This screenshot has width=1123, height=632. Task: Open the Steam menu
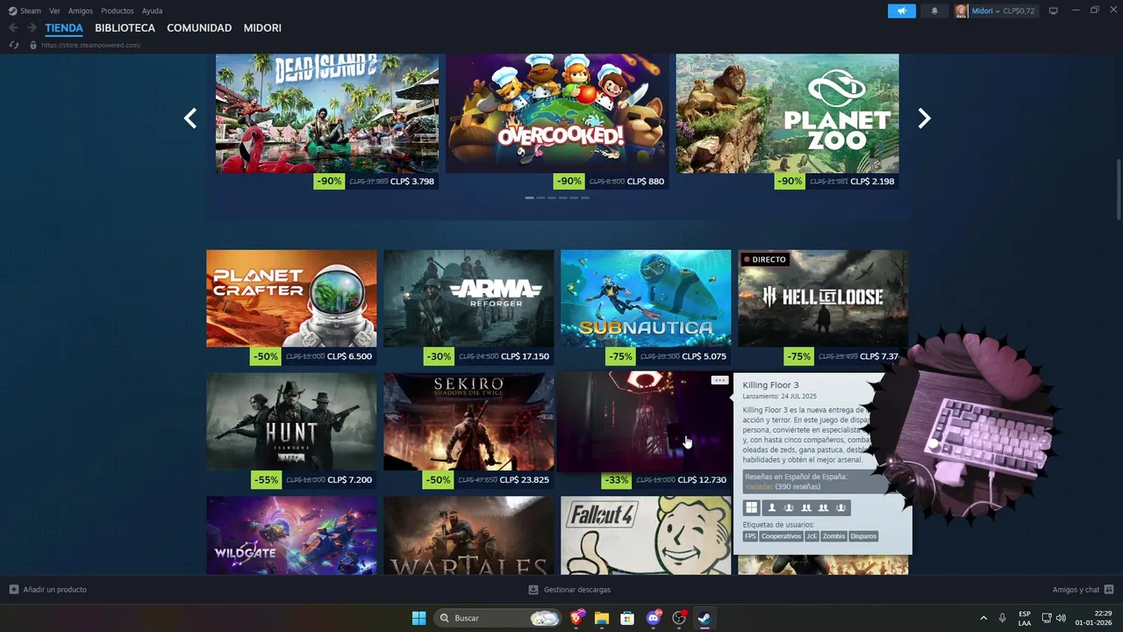point(31,11)
